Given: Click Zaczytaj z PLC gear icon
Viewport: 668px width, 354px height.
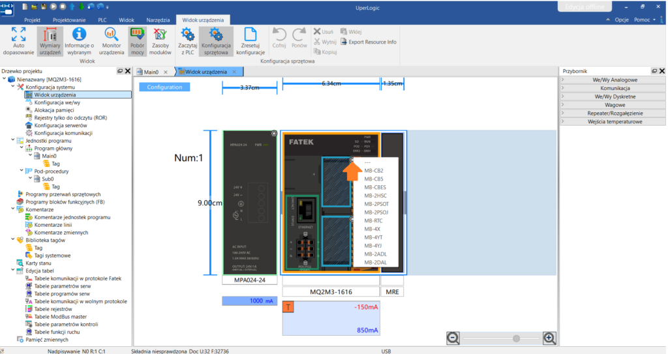Looking at the screenshot, I should point(187,34).
